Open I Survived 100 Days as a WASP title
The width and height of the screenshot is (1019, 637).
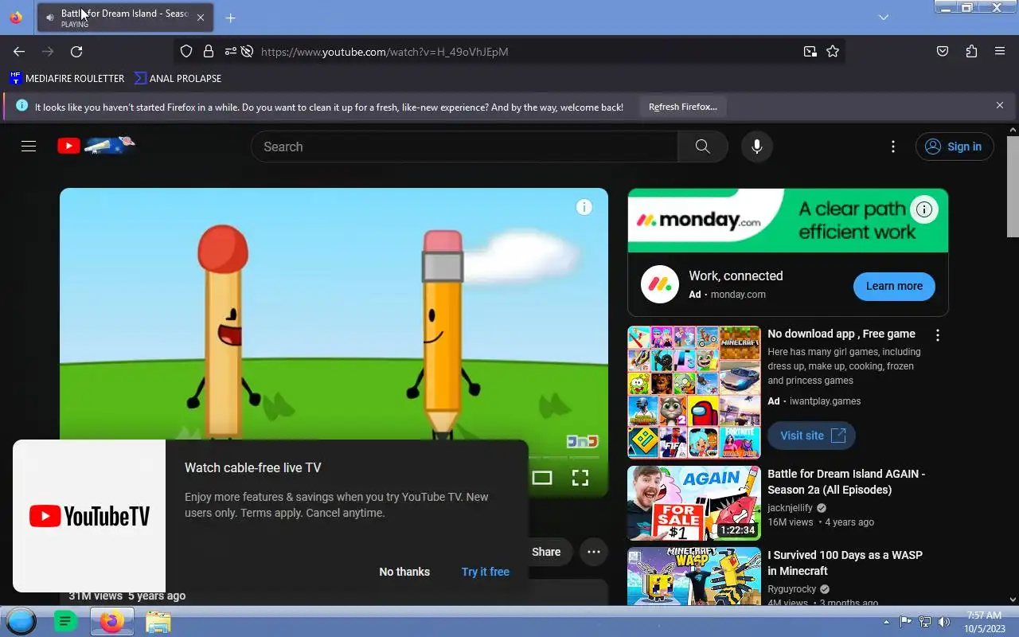[x=845, y=563]
